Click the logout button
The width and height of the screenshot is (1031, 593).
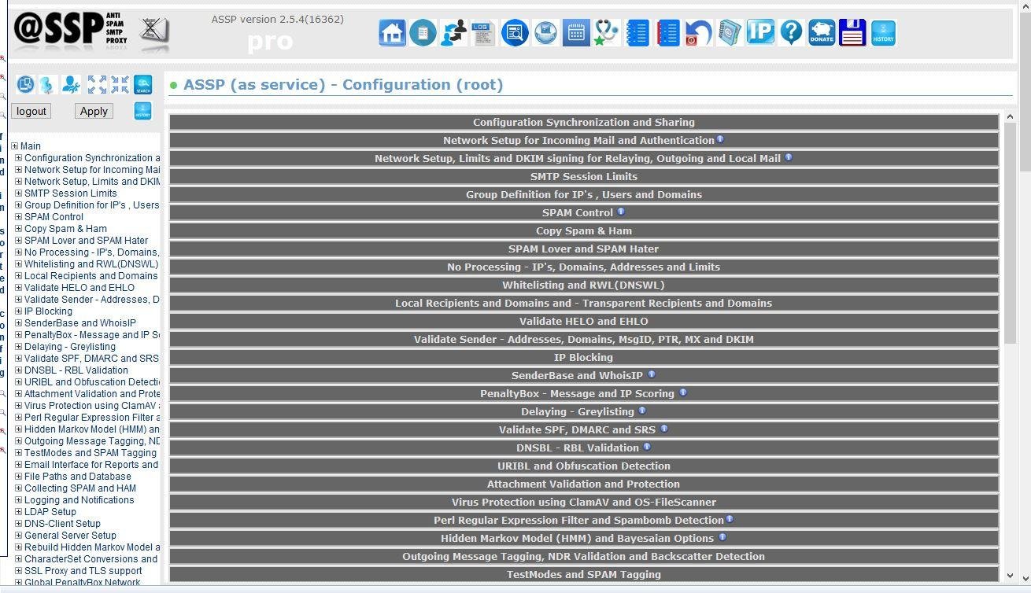pos(31,112)
